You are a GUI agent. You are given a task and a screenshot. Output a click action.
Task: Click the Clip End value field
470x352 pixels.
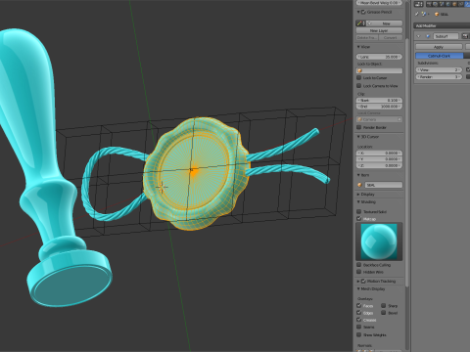[x=379, y=107]
